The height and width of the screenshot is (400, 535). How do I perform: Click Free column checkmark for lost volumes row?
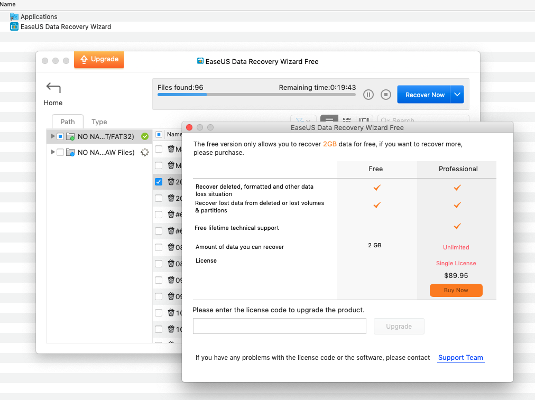pos(377,205)
